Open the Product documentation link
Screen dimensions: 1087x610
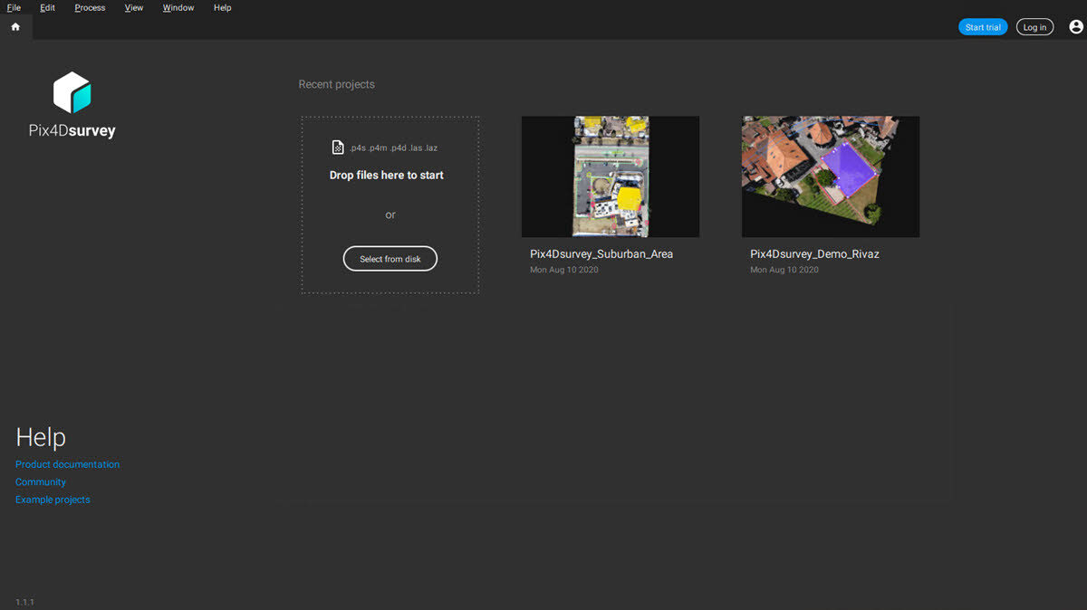(x=67, y=464)
